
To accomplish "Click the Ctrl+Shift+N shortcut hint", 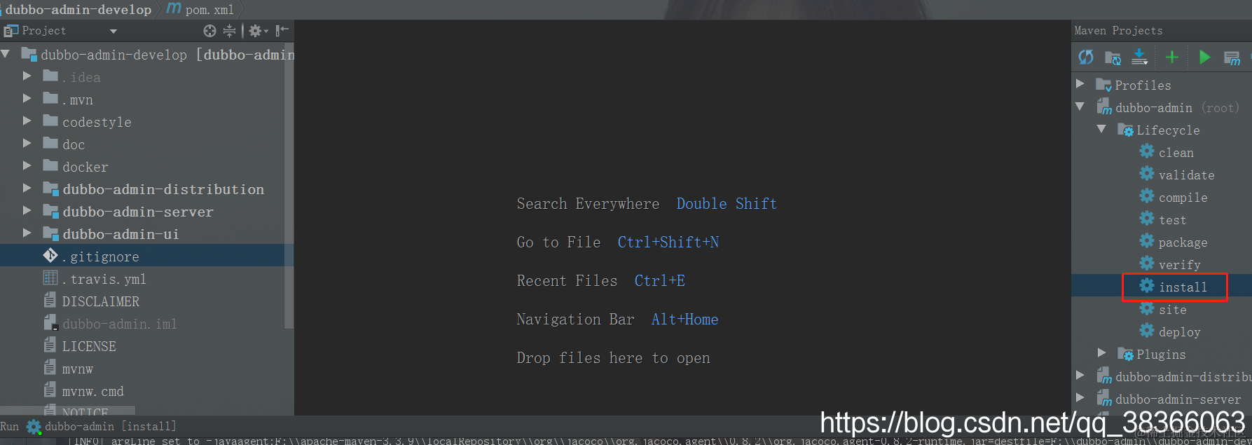I will click(668, 242).
